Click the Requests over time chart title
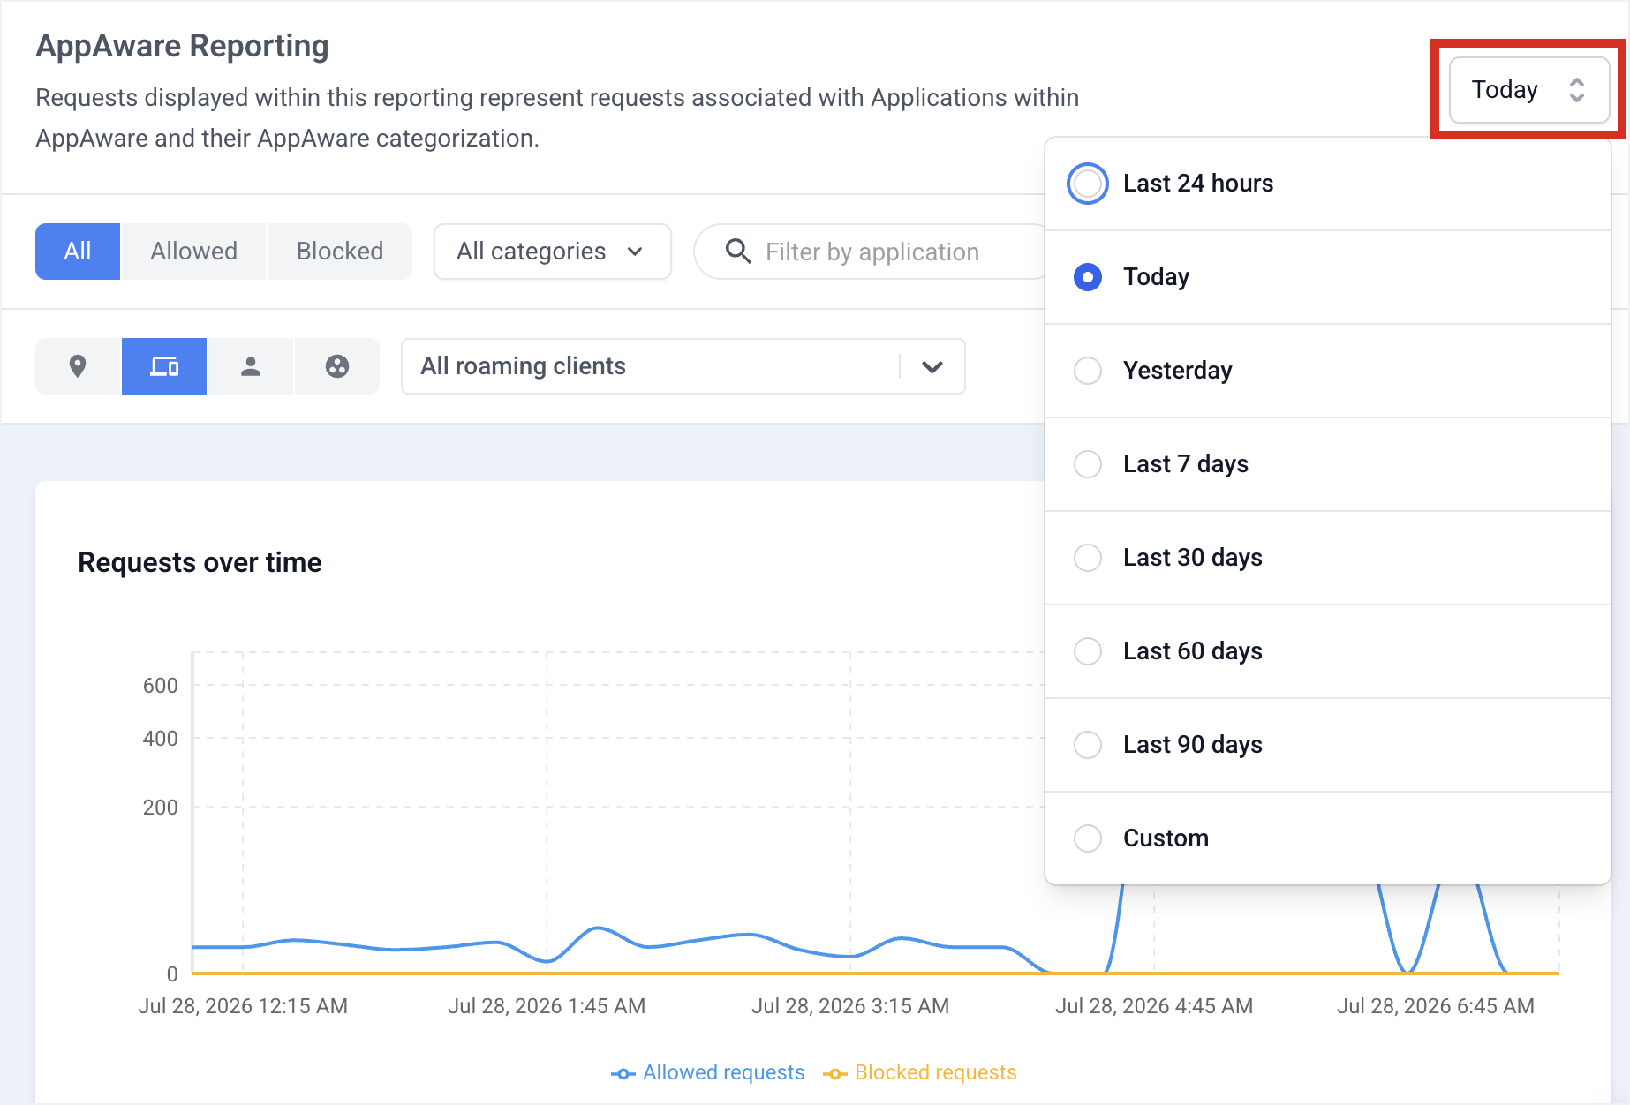The image size is (1630, 1105). coord(200,562)
